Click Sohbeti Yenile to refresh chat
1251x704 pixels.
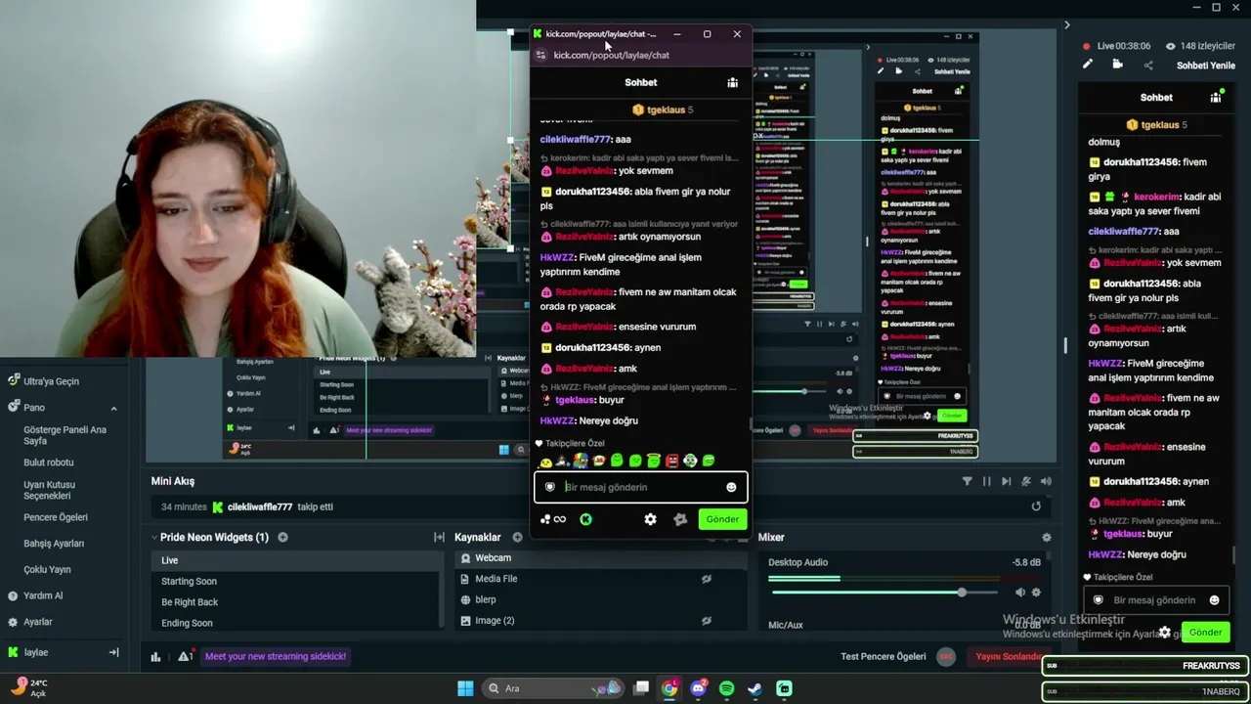click(x=1206, y=66)
